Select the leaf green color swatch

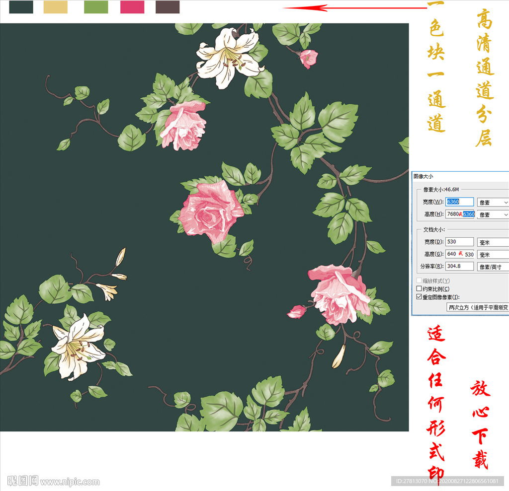click(96, 7)
